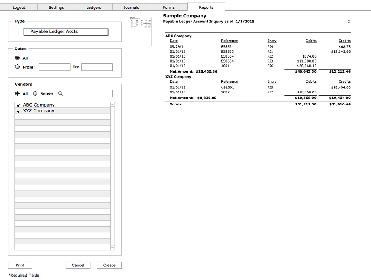Open the report page thumbnail preview
The width and height of the screenshot is (371, 280).
pyautogui.click(x=140, y=31)
